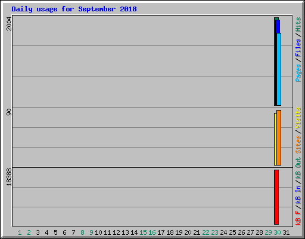Click day 29 on the x-axis
Image resolution: width=305 pixels, height=239 pixels.
point(268,232)
